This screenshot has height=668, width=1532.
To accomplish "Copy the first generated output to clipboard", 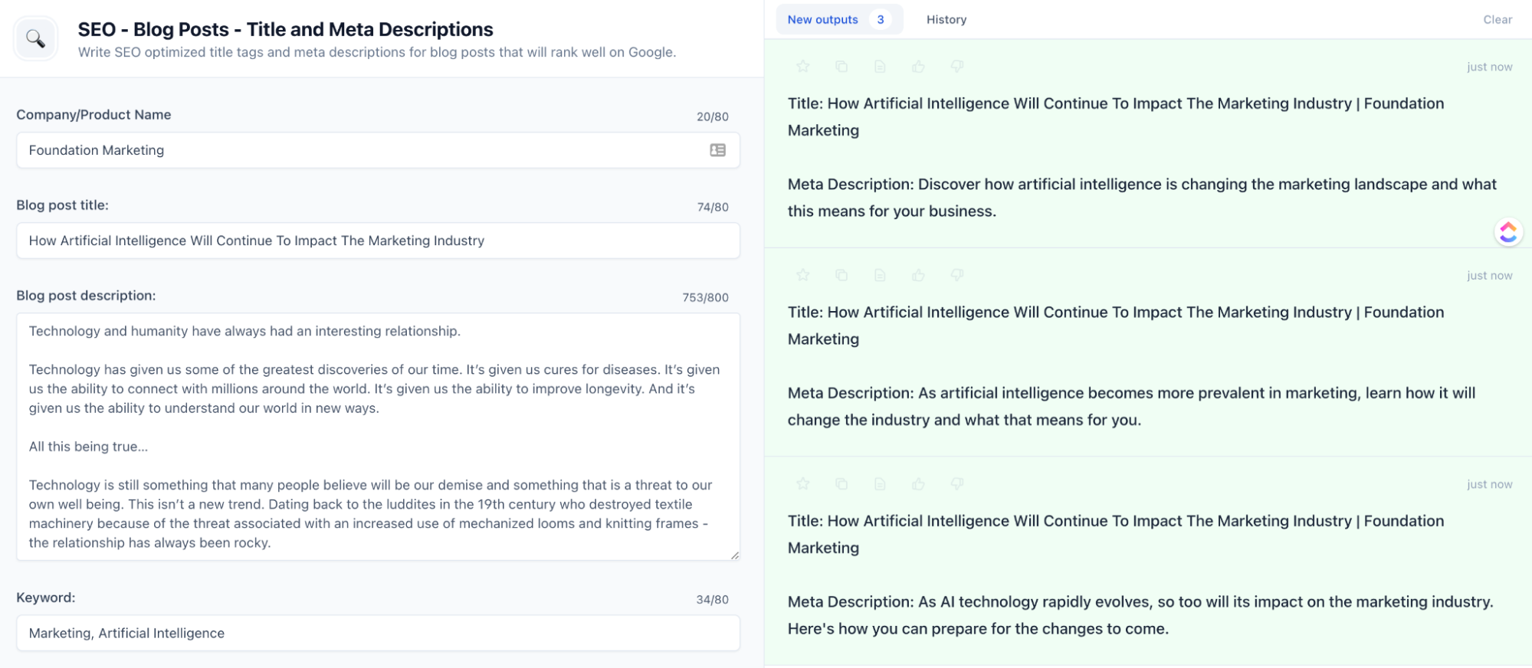I will pyautogui.click(x=841, y=67).
